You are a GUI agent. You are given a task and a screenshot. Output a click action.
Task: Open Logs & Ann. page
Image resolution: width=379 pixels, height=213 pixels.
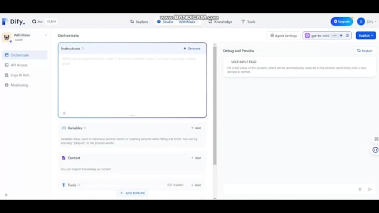(x=25, y=75)
